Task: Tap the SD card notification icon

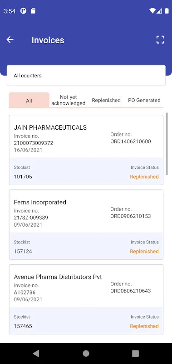Action: click(x=33, y=10)
